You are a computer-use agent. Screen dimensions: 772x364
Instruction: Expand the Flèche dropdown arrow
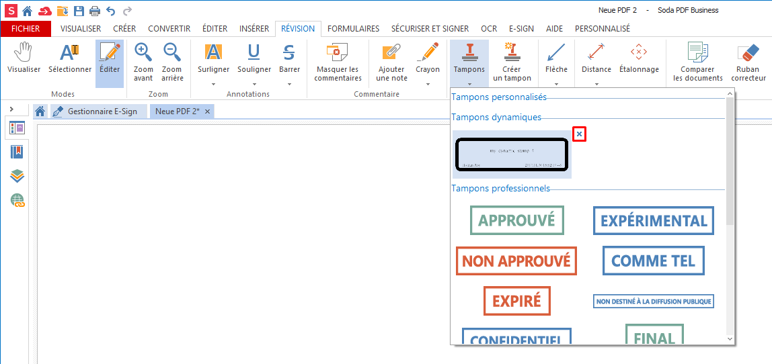556,84
